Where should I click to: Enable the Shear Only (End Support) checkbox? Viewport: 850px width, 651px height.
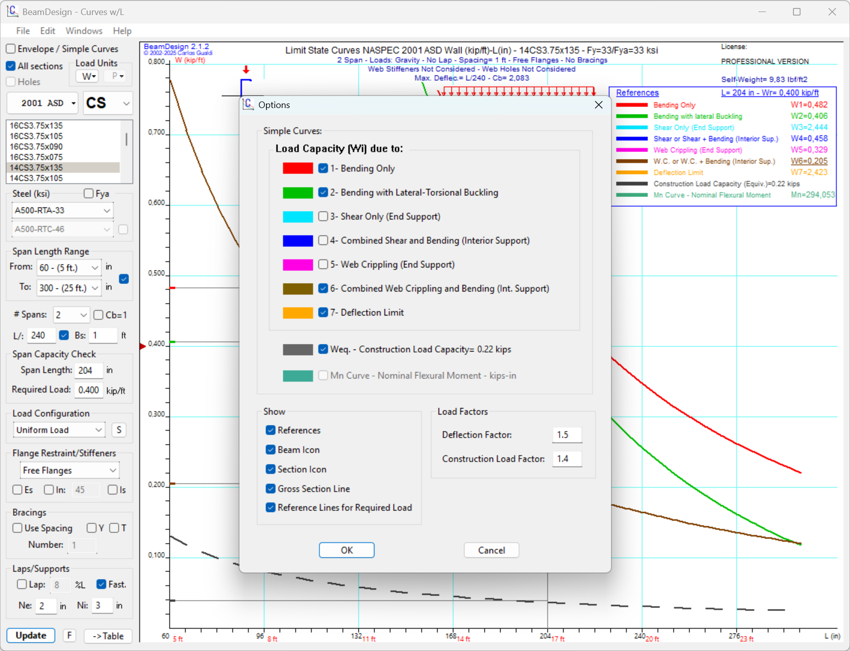(323, 216)
